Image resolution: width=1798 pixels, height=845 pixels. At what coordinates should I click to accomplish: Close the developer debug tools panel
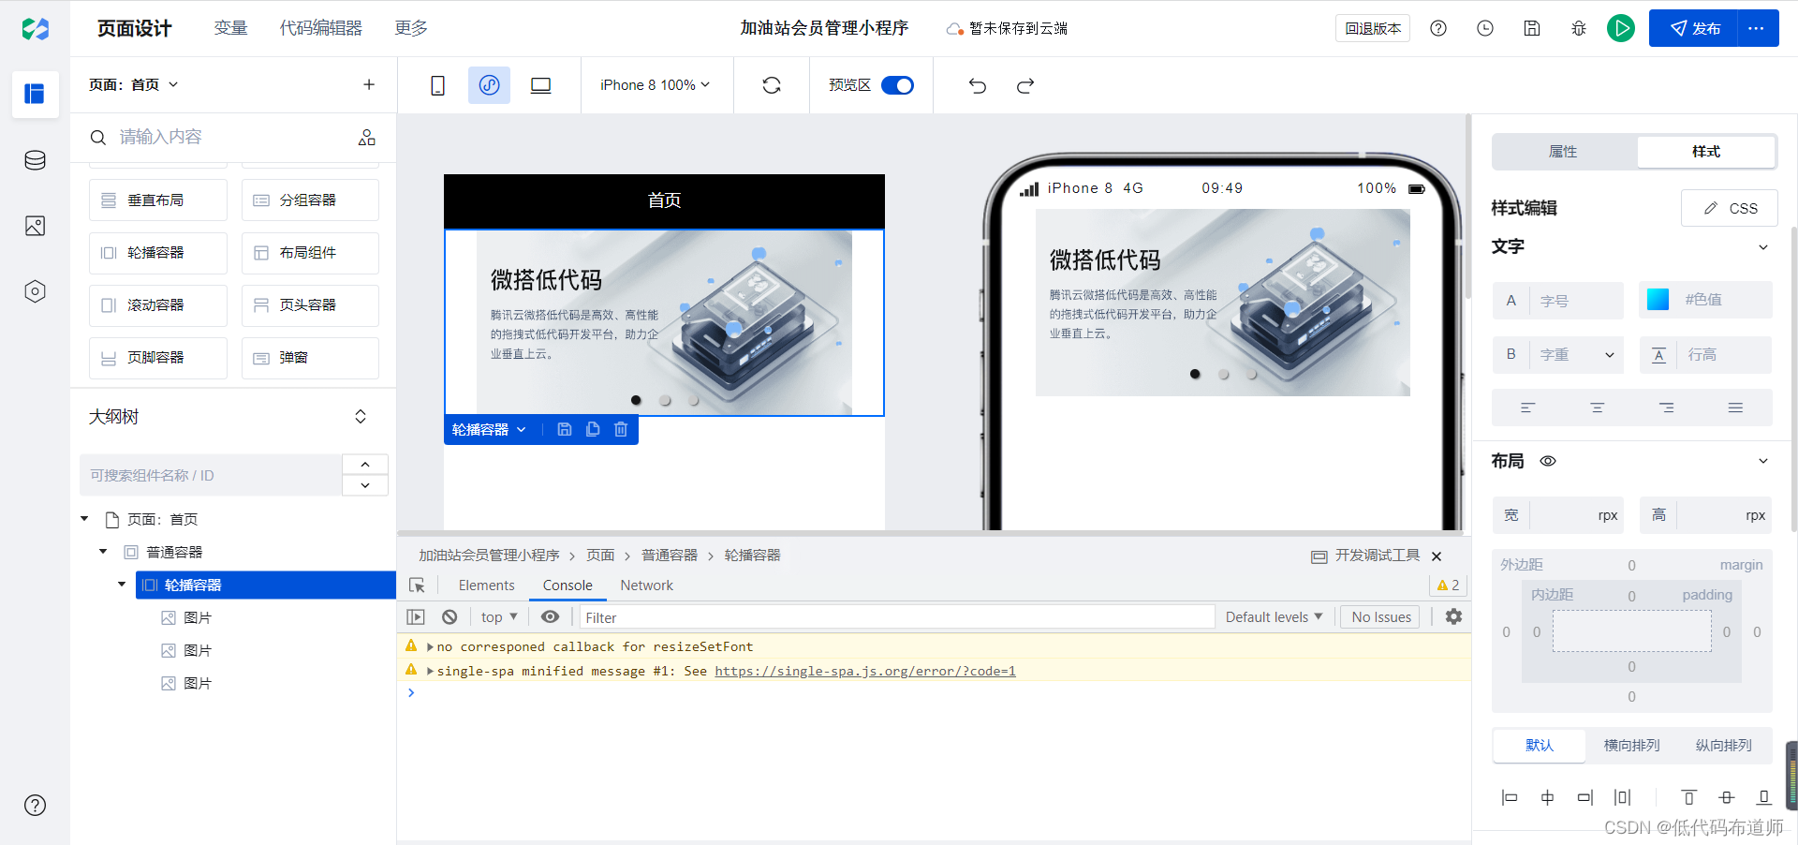1437,556
